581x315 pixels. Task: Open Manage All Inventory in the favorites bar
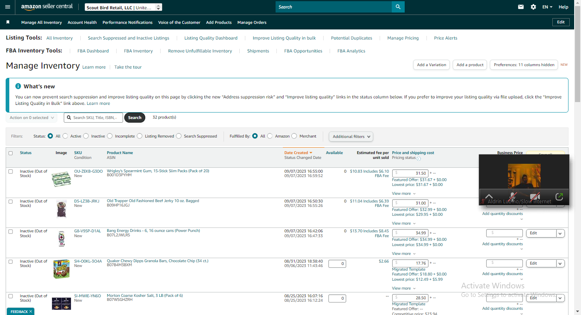tap(42, 23)
